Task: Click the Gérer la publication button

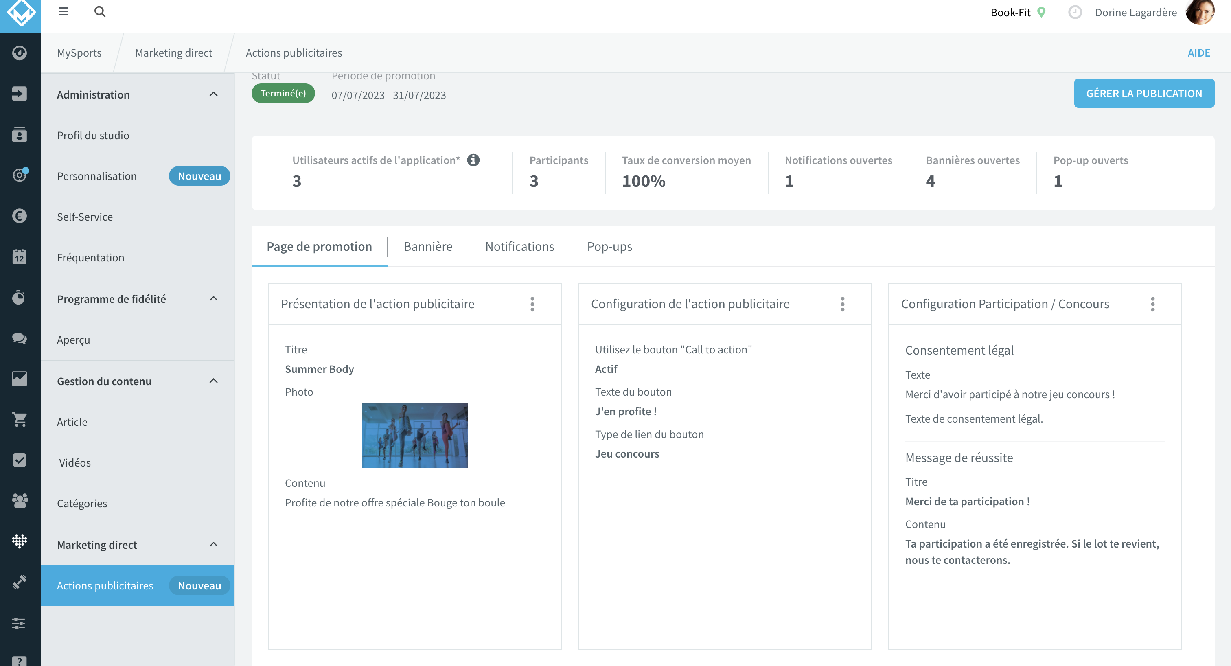Action: click(x=1144, y=93)
